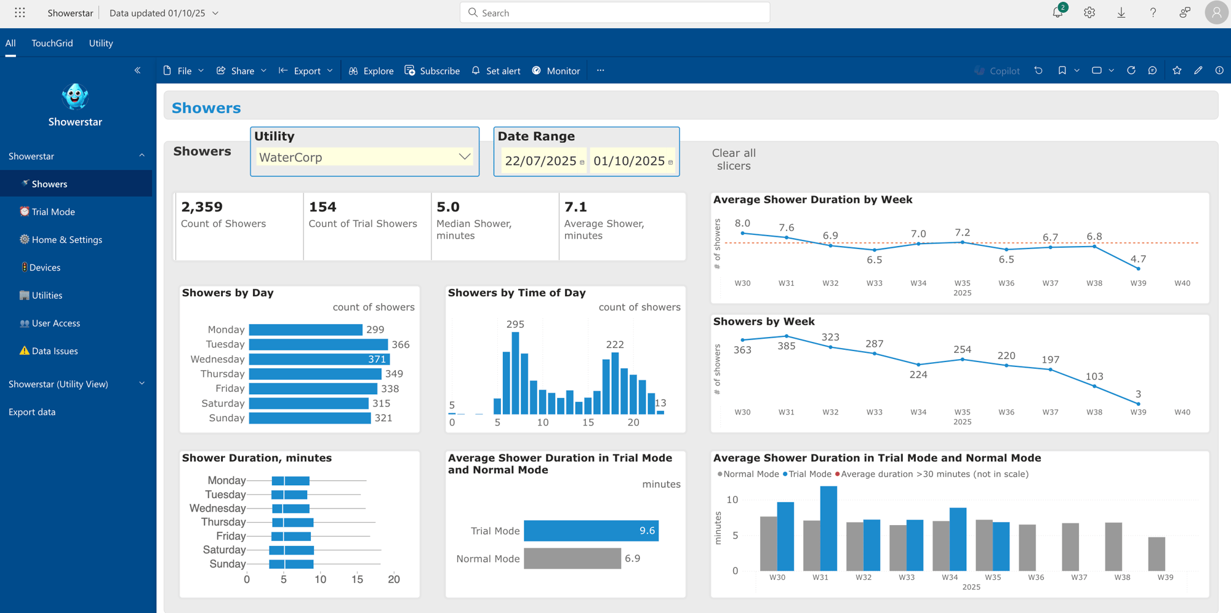Expand the bookmarks dropdown arrow

coord(1077,71)
